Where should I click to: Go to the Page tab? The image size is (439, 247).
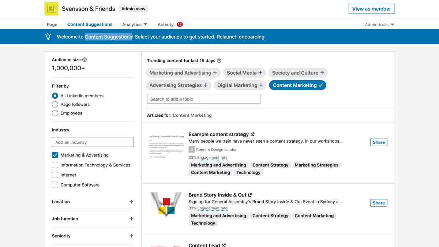(x=52, y=25)
